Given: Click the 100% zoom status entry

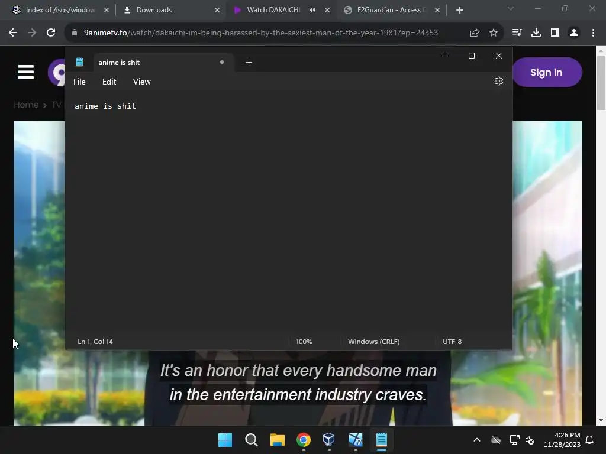Looking at the screenshot, I should click(x=304, y=342).
